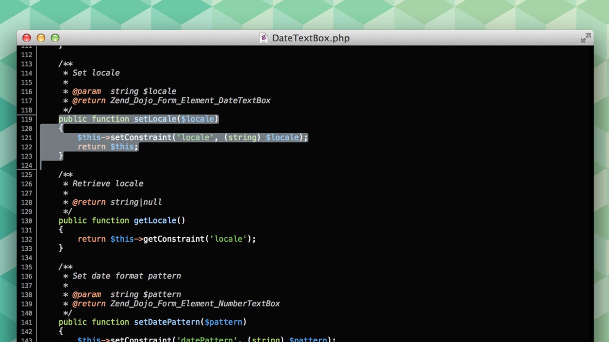Click 'Zend_Dojo_Form_Element_NumberTextBox' return type
The height and width of the screenshot is (342, 609).
point(195,304)
